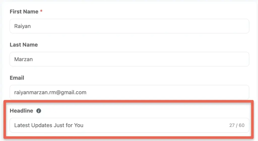Click the 27 / 60 character counter
The width and height of the screenshot is (258, 141).
click(237, 125)
